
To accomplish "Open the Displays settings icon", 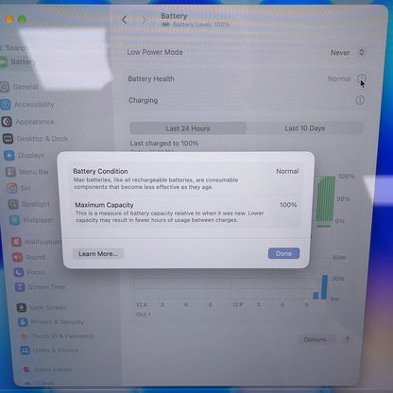I will [x=9, y=155].
